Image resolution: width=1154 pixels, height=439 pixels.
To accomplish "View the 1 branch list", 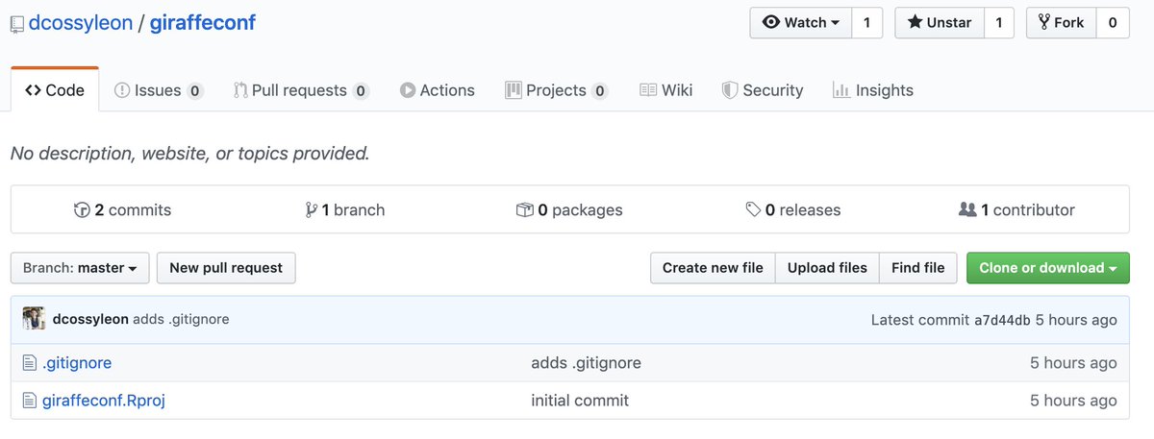I will (344, 209).
